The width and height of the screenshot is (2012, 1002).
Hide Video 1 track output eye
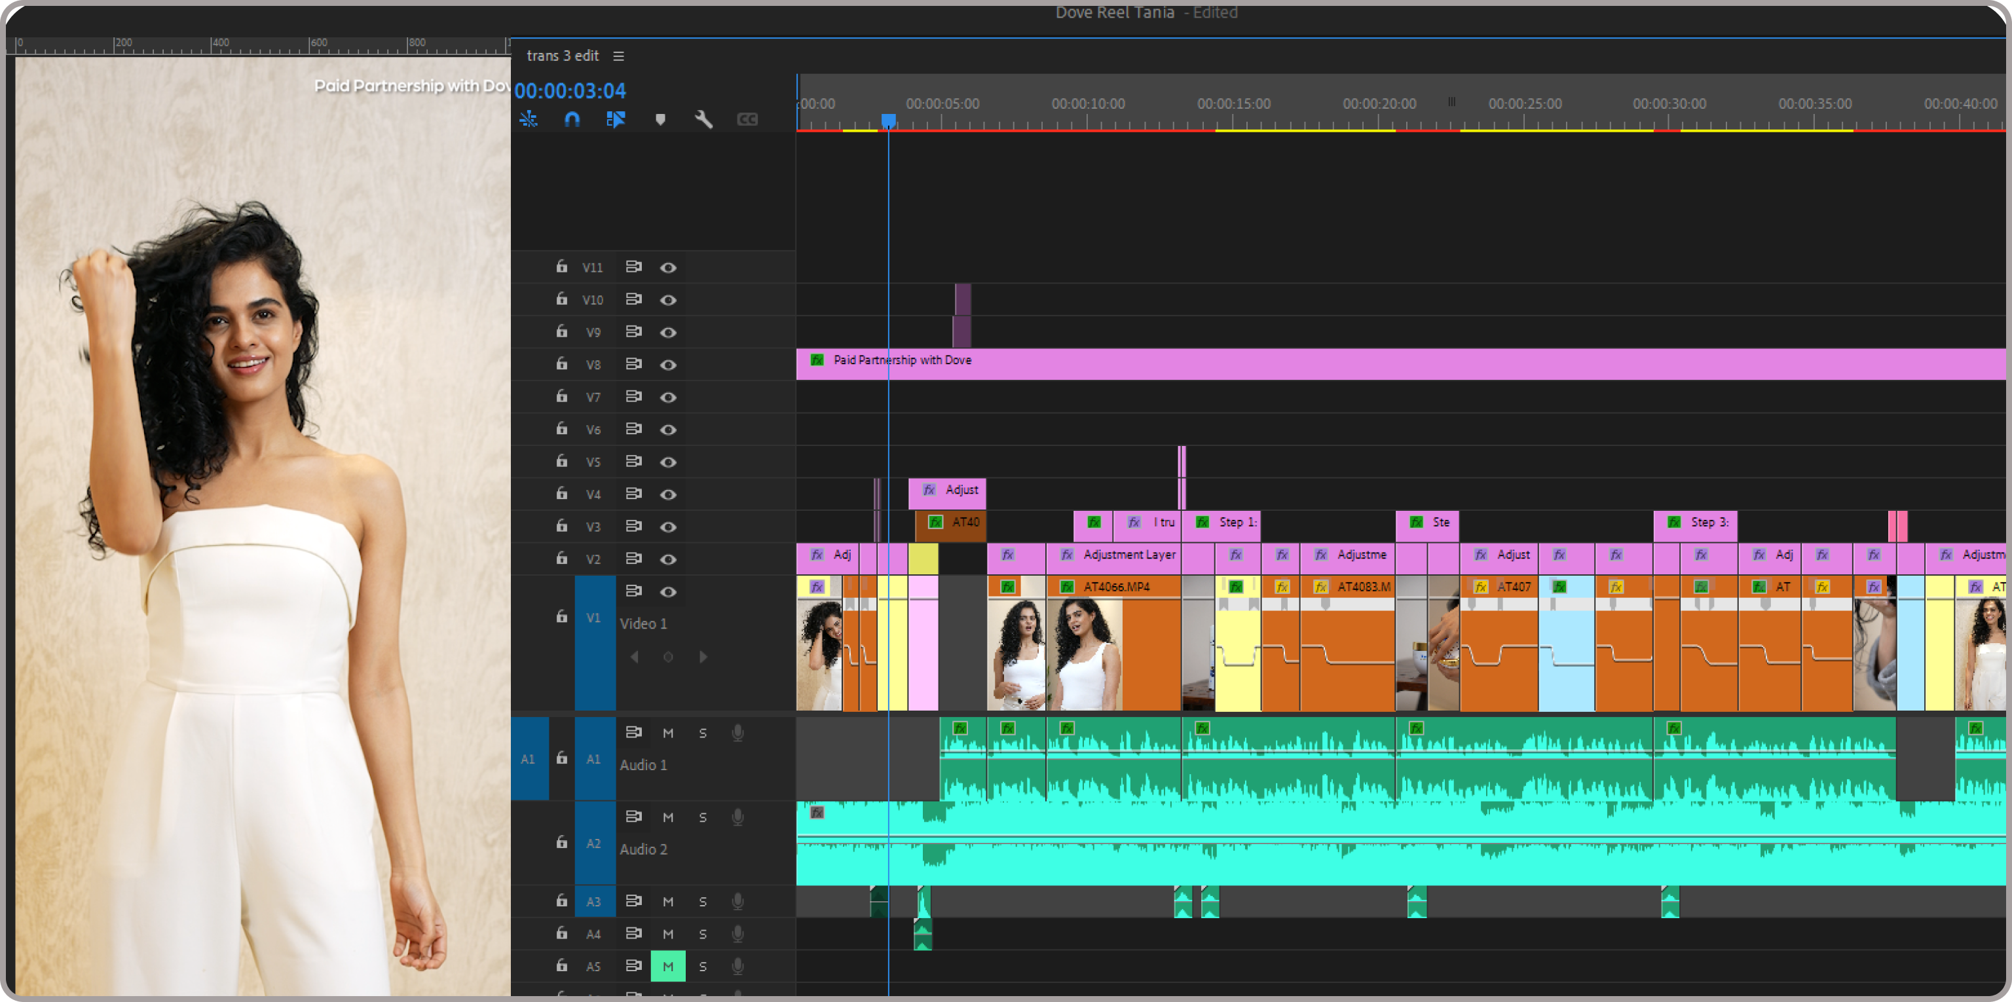[668, 591]
